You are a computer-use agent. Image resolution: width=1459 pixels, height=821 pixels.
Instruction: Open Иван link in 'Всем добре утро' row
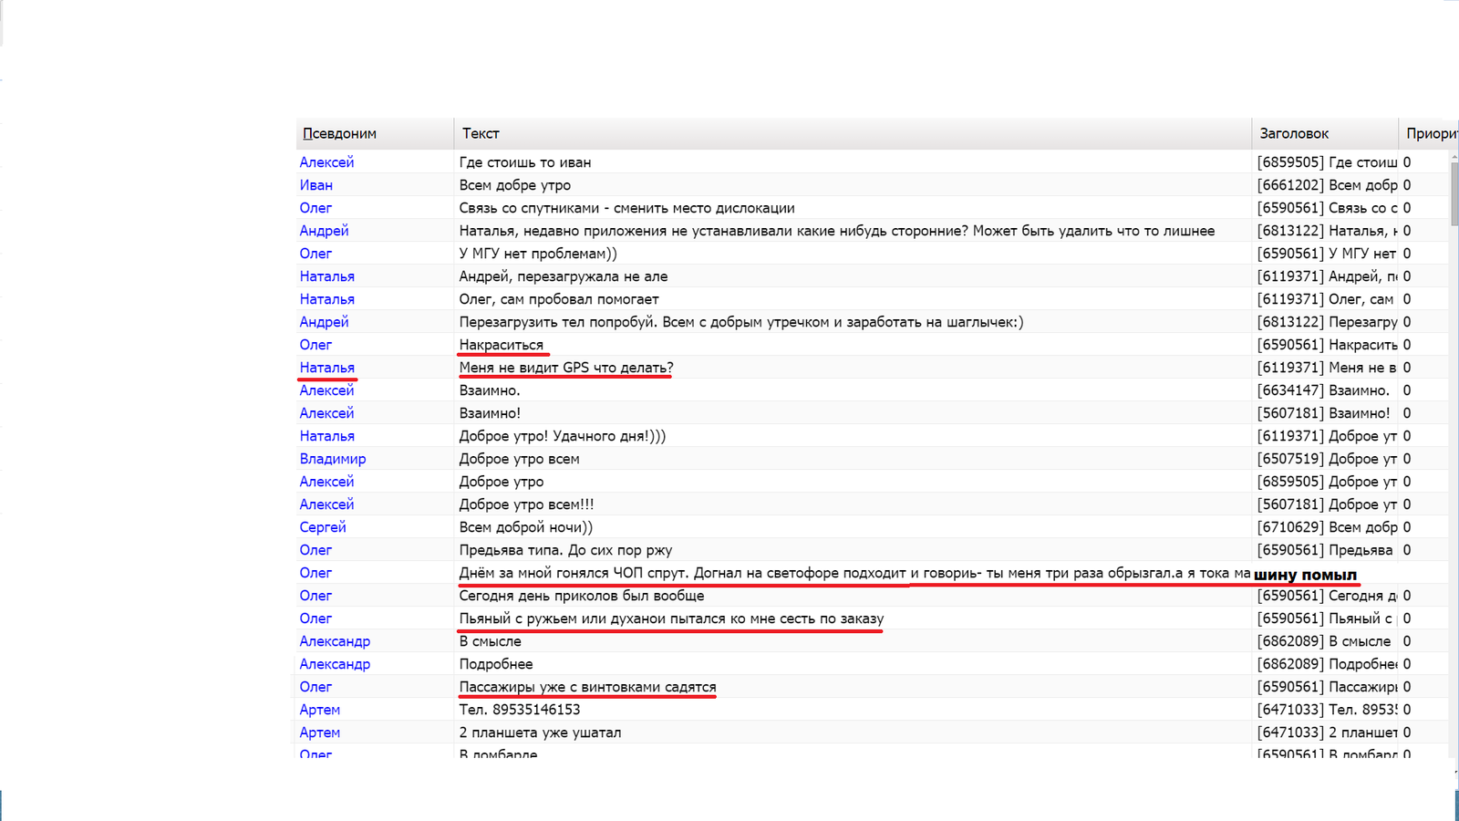316,185
